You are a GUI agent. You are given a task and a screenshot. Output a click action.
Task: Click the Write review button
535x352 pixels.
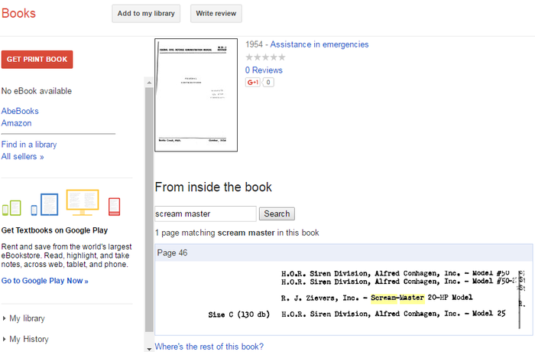click(216, 13)
